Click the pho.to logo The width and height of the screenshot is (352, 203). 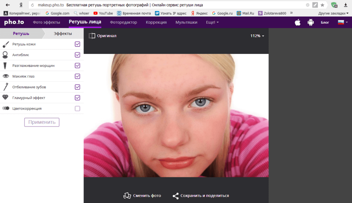[x=13, y=22]
